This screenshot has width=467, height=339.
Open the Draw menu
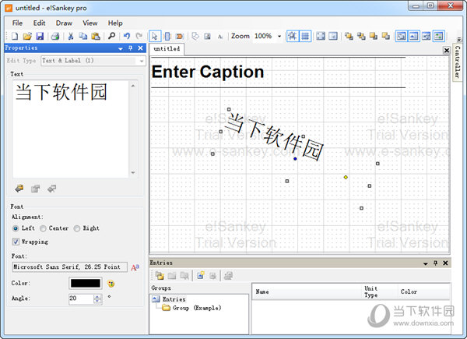(x=64, y=23)
